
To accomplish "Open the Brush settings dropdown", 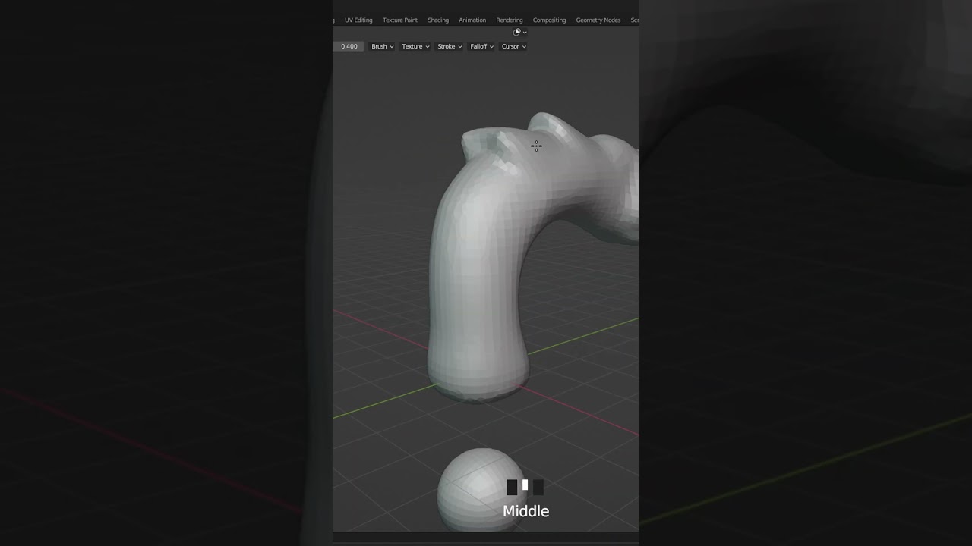I will pos(382,46).
